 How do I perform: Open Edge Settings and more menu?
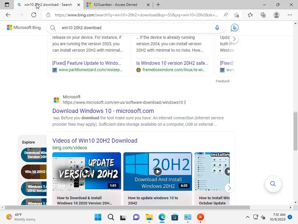[290, 15]
